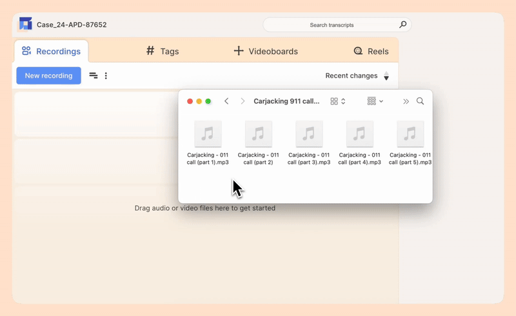Image resolution: width=516 pixels, height=316 pixels.
Task: Open the three-dot more options menu
Action: (106, 75)
